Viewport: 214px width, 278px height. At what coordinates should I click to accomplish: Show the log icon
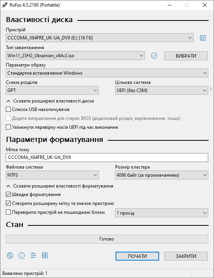(x=45, y=256)
